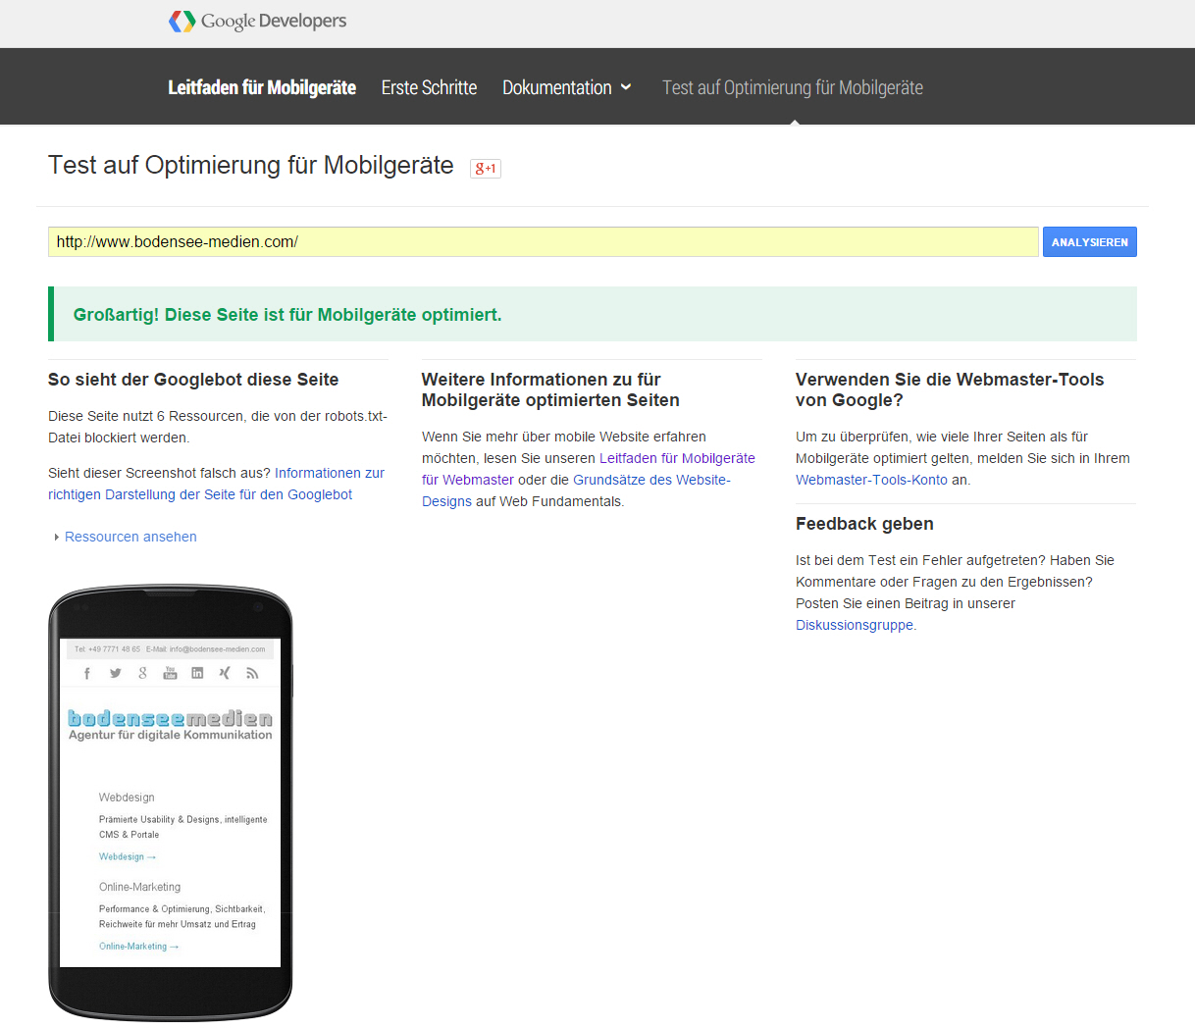Click the URL input field

(x=543, y=242)
